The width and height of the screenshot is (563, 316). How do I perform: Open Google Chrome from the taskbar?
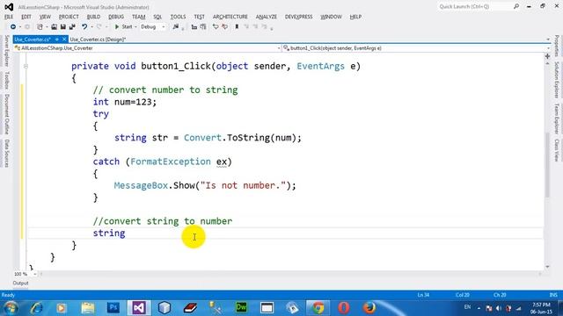318,308
